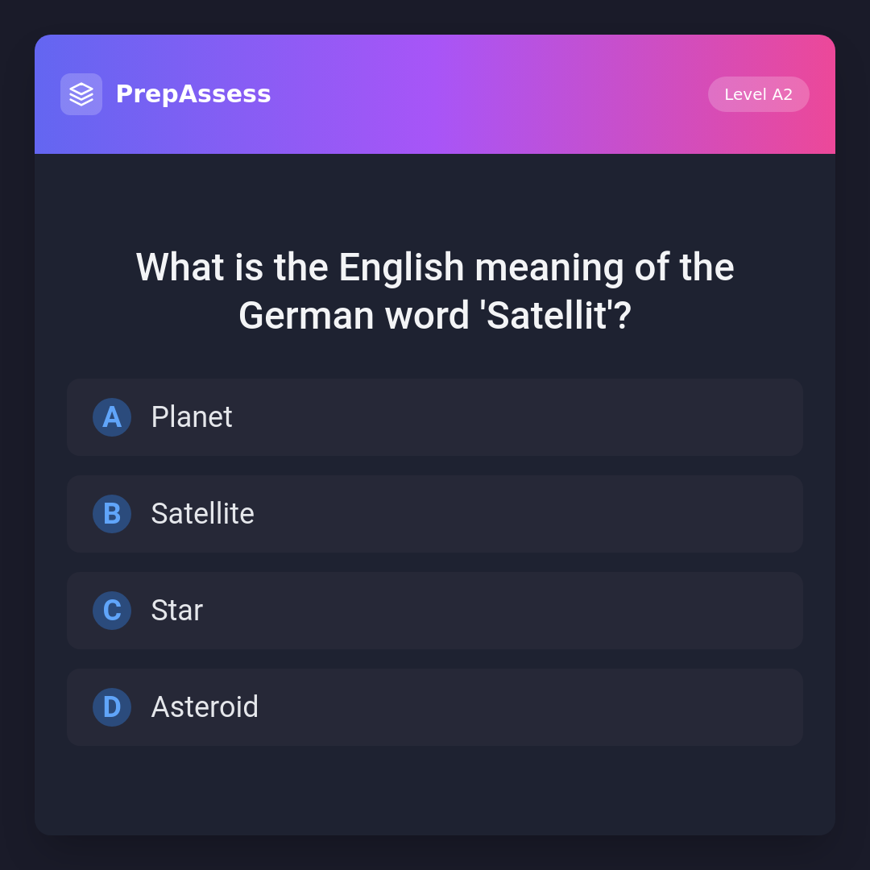Image resolution: width=870 pixels, height=870 pixels.
Task: Click the question heading text
Action: click(x=435, y=291)
